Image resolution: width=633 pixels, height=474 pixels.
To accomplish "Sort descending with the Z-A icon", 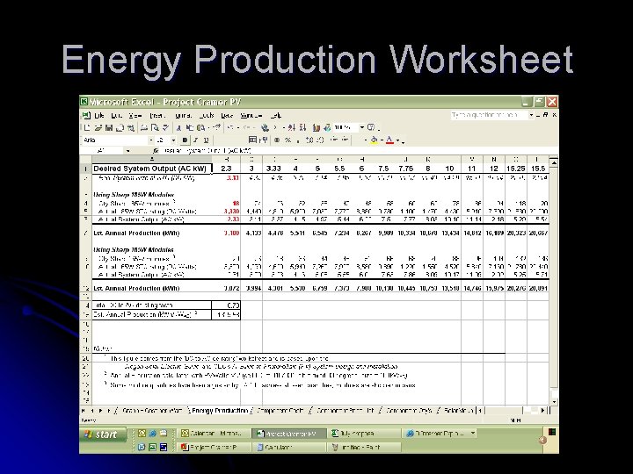I will pos(302,128).
